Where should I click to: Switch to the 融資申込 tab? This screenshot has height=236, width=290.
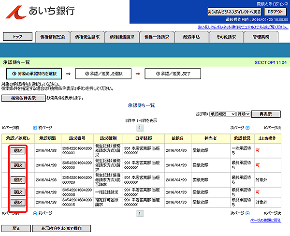(191, 37)
